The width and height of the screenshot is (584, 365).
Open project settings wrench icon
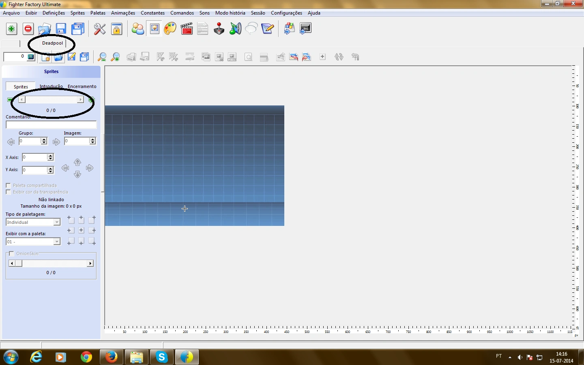[99, 29]
